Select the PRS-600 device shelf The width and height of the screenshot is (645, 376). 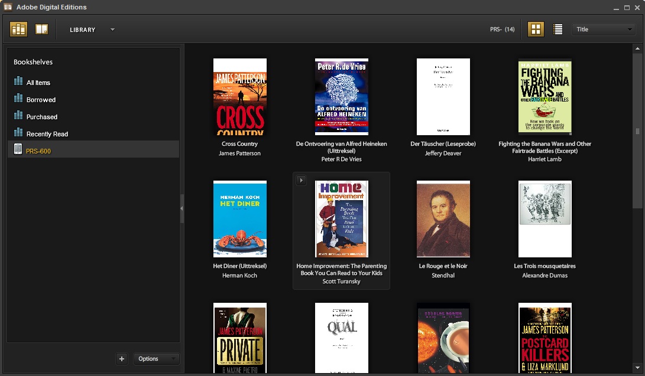coord(93,149)
